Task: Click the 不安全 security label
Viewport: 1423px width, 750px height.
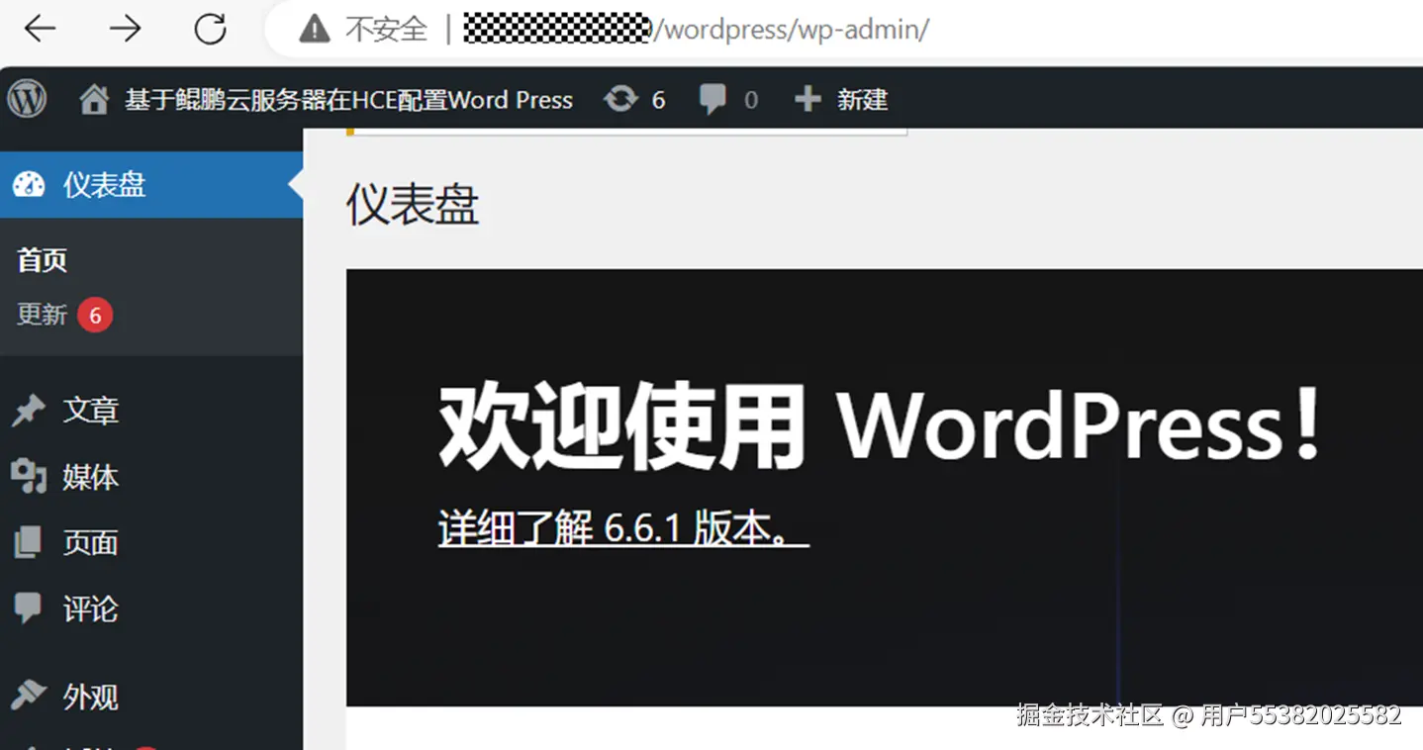Action: click(386, 30)
